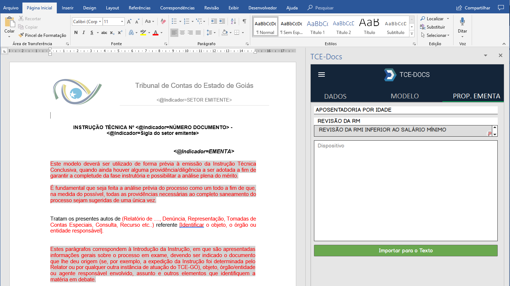Expand the styles gallery list
The height and width of the screenshot is (286, 510).
point(412,34)
